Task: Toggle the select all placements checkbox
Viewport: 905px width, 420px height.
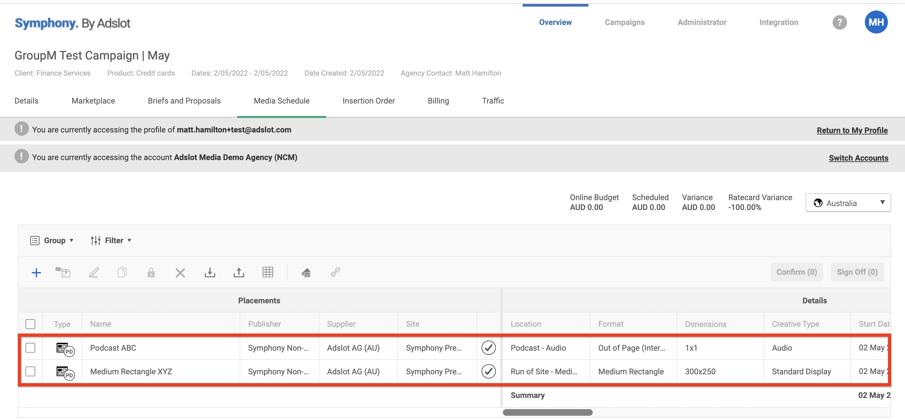Action: pyautogui.click(x=31, y=324)
